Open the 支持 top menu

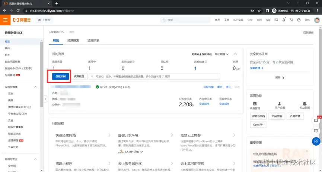pyautogui.click(x=259, y=20)
